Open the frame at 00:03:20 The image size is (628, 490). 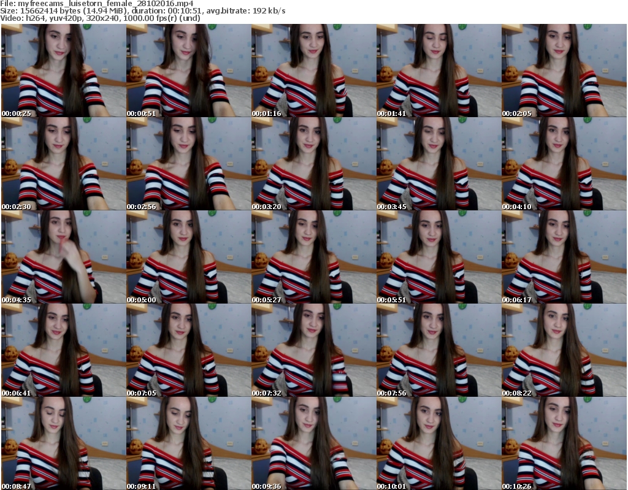(313, 164)
